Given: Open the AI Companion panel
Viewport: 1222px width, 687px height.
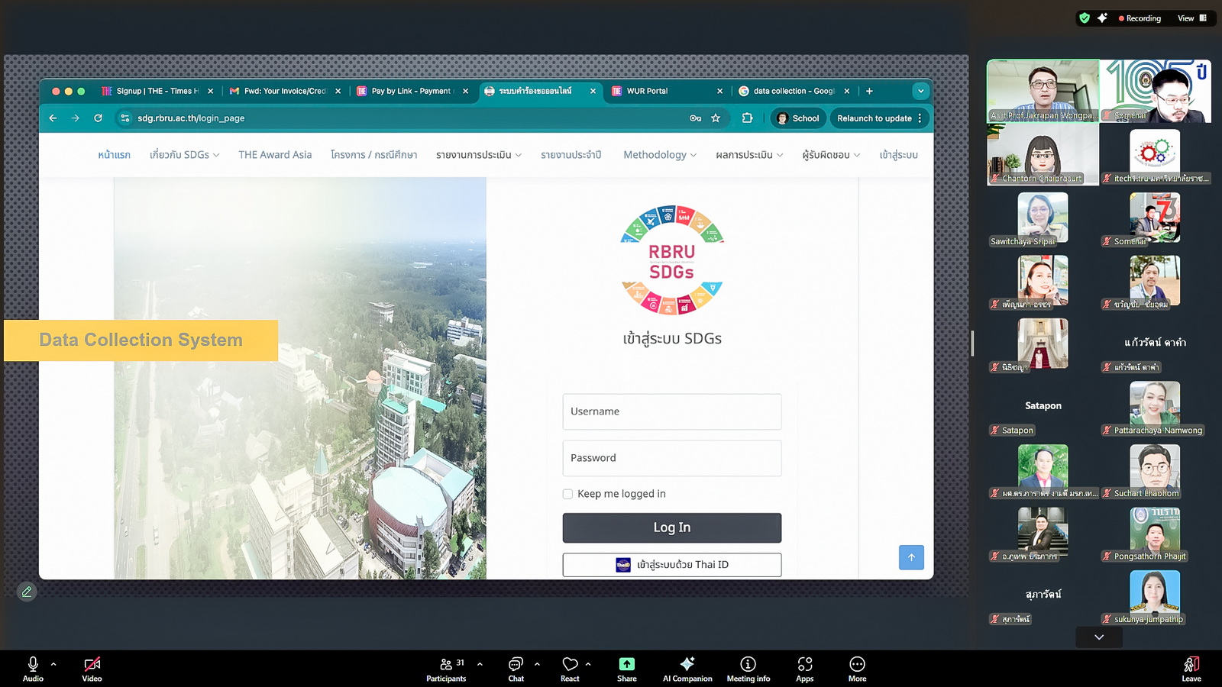Looking at the screenshot, I should tap(687, 665).
